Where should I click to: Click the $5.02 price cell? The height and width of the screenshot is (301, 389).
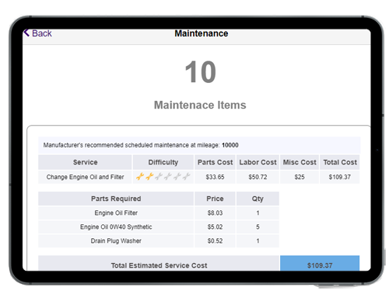(215, 227)
